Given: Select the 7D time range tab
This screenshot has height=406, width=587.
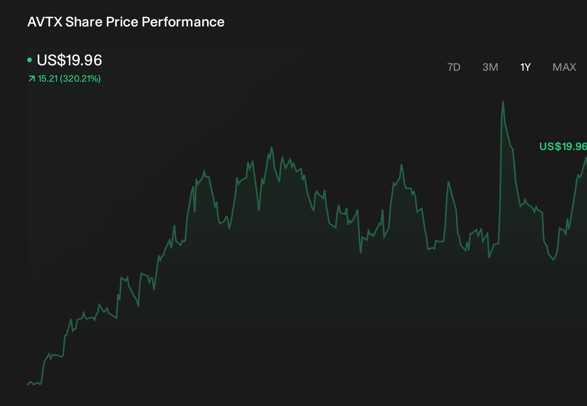Looking at the screenshot, I should click(x=454, y=67).
